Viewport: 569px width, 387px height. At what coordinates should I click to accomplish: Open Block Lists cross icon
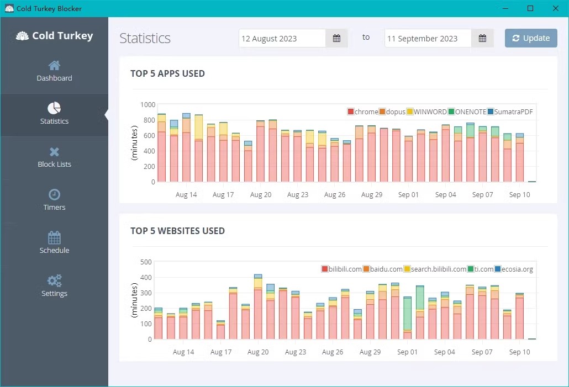click(54, 152)
